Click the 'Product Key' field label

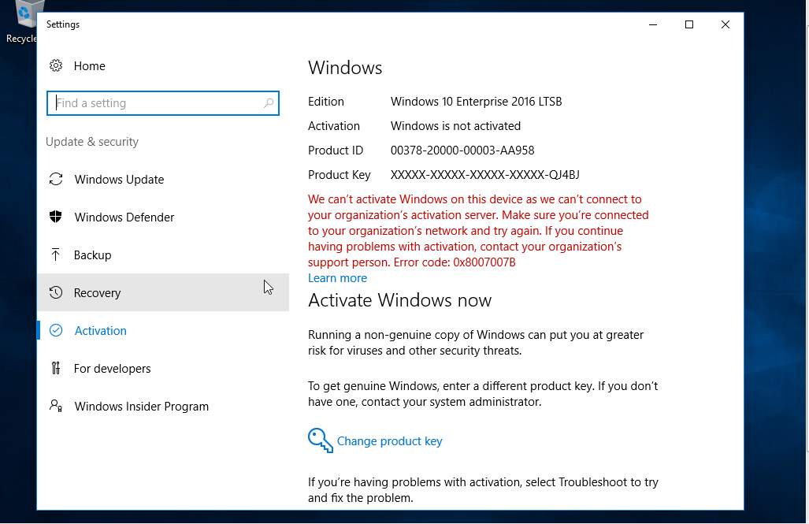click(x=339, y=174)
